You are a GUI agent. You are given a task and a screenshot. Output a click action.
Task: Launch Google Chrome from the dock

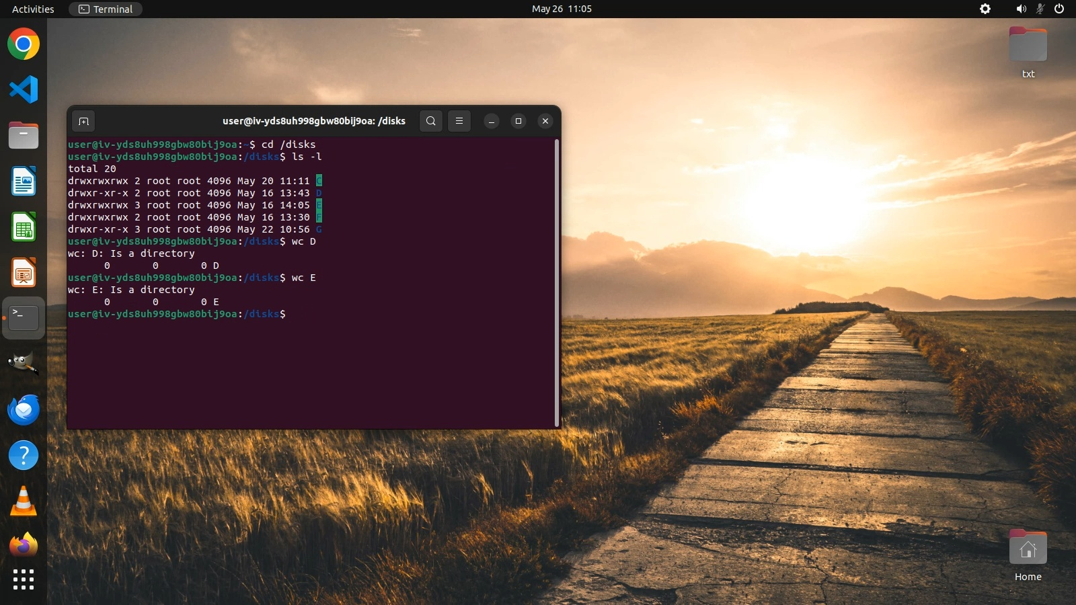click(24, 44)
